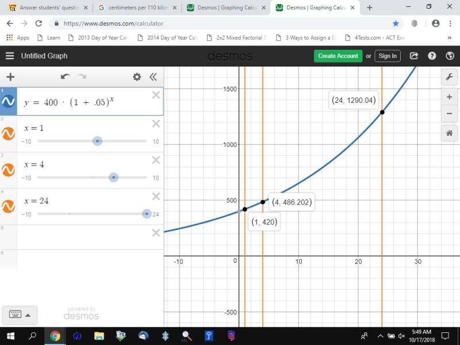The width and height of the screenshot is (460, 345).
Task: Hide the x = 4 vertical line
Action: coord(8,170)
